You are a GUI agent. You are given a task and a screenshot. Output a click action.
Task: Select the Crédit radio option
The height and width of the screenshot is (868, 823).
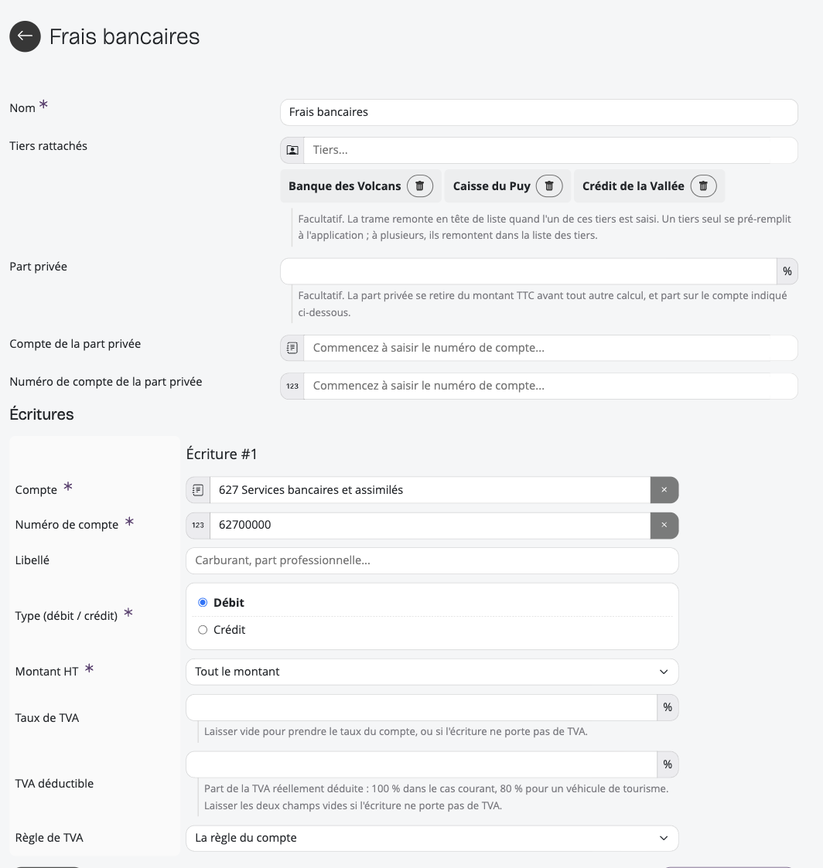tap(203, 630)
